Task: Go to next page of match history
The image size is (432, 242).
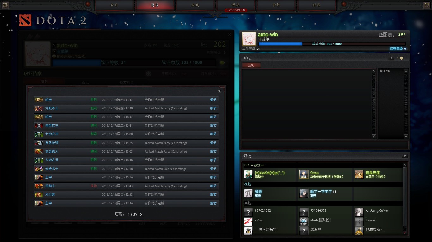Action: [141, 214]
